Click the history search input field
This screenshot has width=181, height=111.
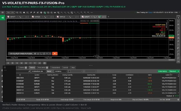point(23,71)
